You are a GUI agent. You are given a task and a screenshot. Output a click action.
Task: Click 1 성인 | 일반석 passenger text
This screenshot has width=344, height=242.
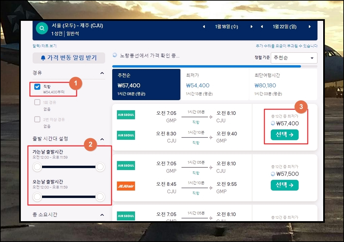click(65, 34)
